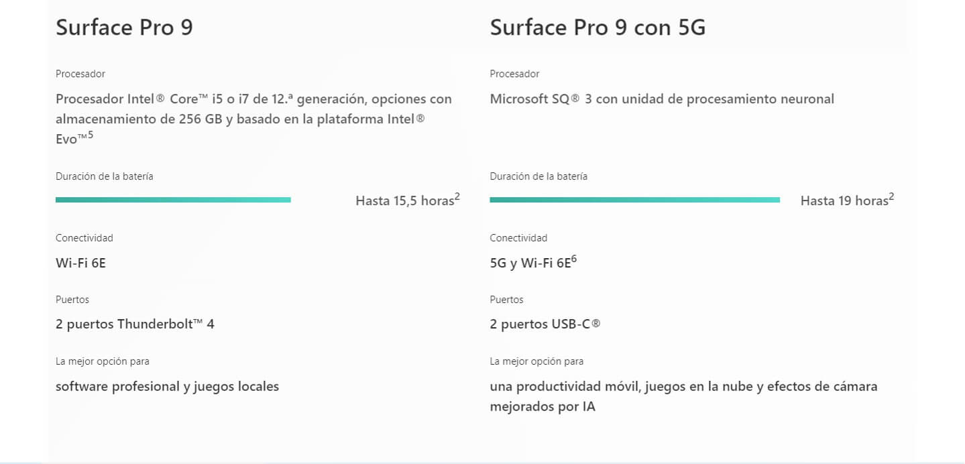This screenshot has width=965, height=464.
Task: Click the Hasta 19 horas label
Action: [x=844, y=201]
